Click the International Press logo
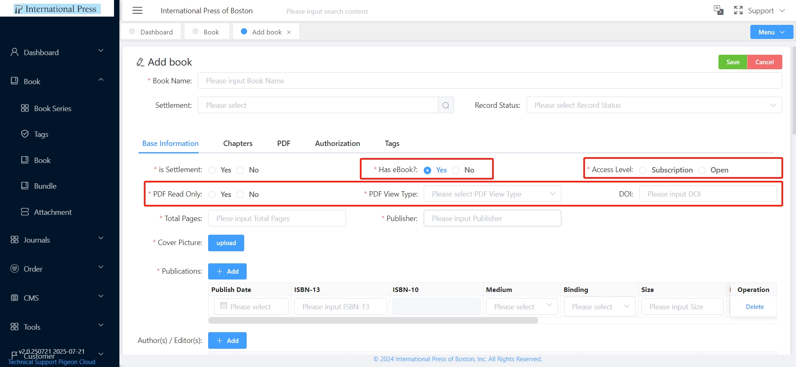The image size is (796, 367). [x=57, y=9]
